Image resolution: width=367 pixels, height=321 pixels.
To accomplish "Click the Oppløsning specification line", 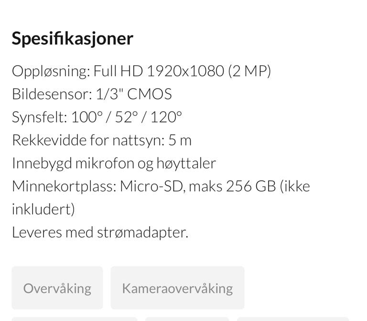I will [141, 71].
